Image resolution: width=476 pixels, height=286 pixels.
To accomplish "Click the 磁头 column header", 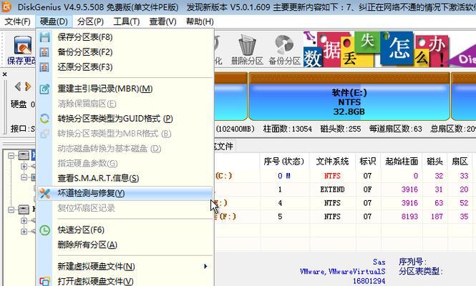I will click(x=434, y=162).
